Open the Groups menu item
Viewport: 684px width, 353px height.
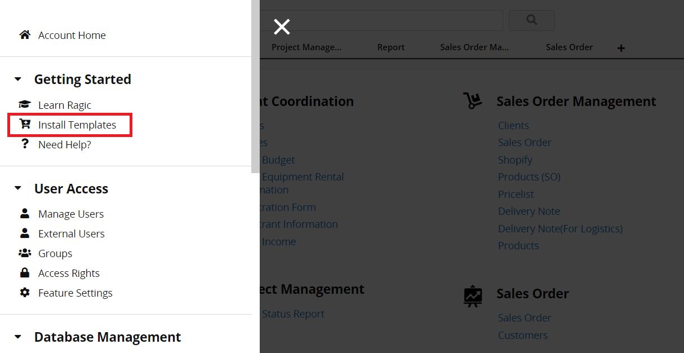pos(46,253)
